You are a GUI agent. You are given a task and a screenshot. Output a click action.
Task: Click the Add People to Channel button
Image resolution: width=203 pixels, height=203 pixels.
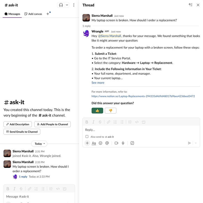pos(53,124)
